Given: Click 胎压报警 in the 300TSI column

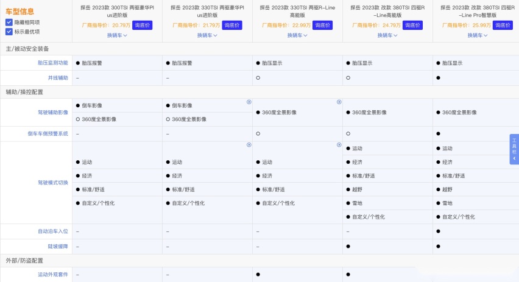Looking at the screenshot, I should click(x=92, y=63).
